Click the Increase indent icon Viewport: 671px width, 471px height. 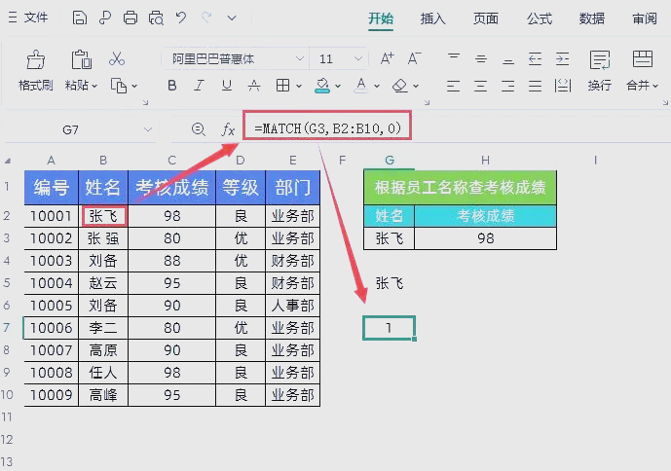tap(562, 58)
